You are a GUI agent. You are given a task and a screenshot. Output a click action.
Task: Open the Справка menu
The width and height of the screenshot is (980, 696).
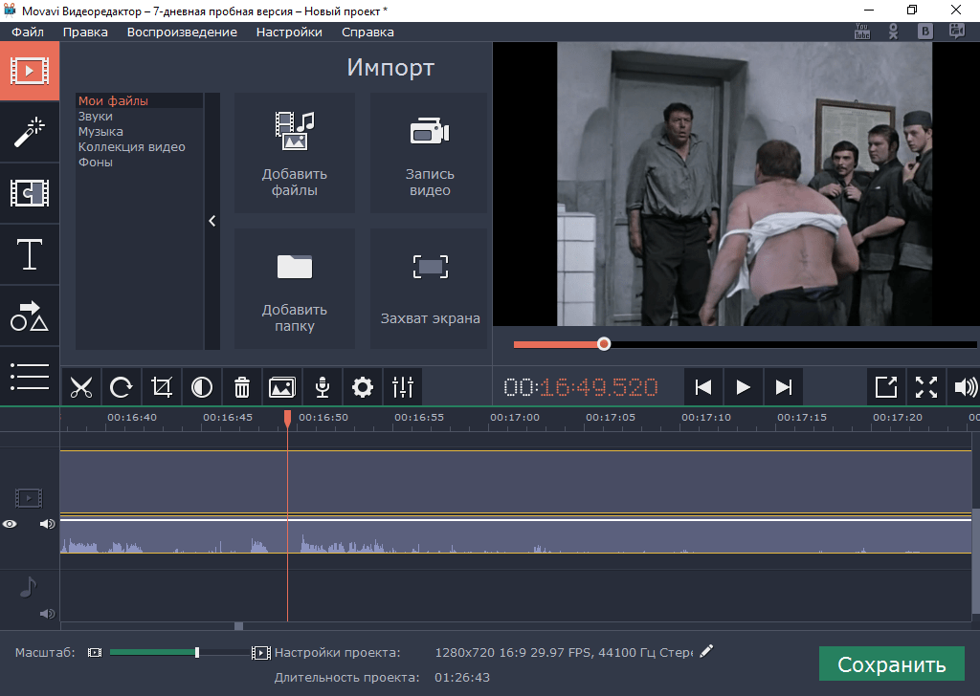click(367, 32)
